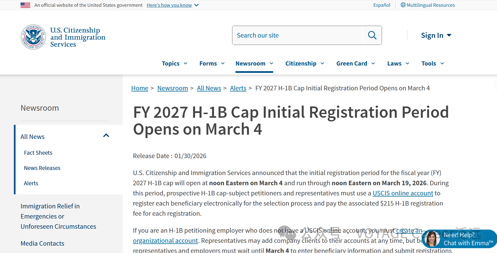The image size is (497, 253).
Task: Switch the site to Español
Action: [381, 5]
